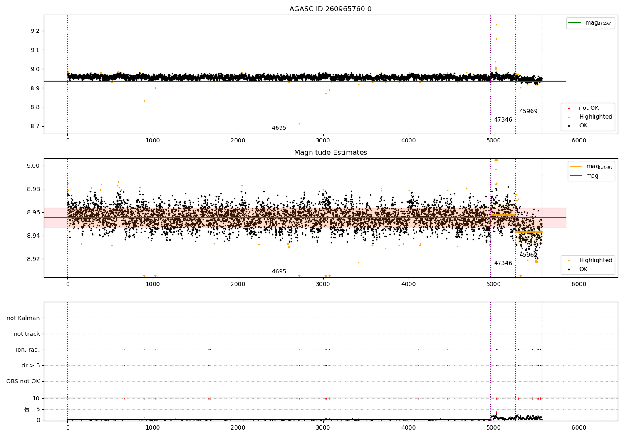The image size is (624, 437).
Task: Click the 9.2 y-axis tick label
Action: 35,31
